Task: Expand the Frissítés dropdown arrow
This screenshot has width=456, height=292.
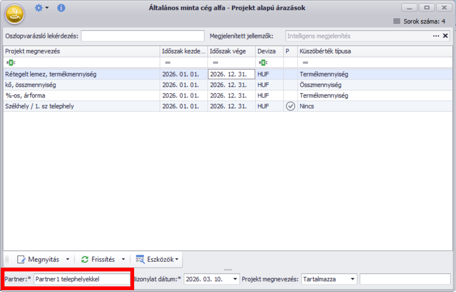Action: [123, 259]
